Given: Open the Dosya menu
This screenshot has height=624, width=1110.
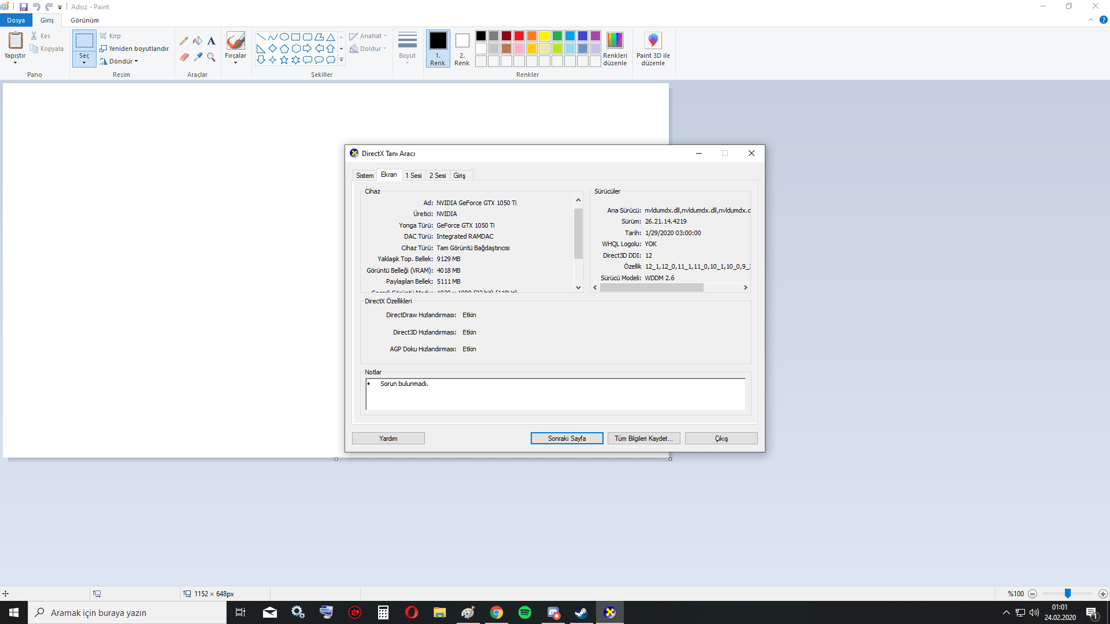Looking at the screenshot, I should click(x=16, y=20).
